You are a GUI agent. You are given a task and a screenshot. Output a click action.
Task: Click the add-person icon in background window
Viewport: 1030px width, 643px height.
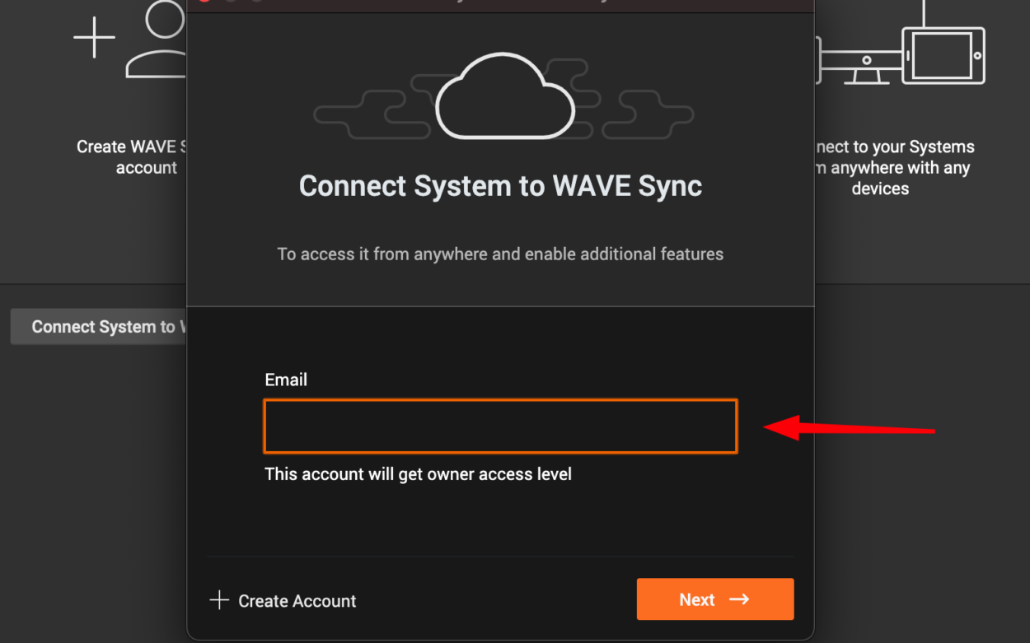(130, 40)
